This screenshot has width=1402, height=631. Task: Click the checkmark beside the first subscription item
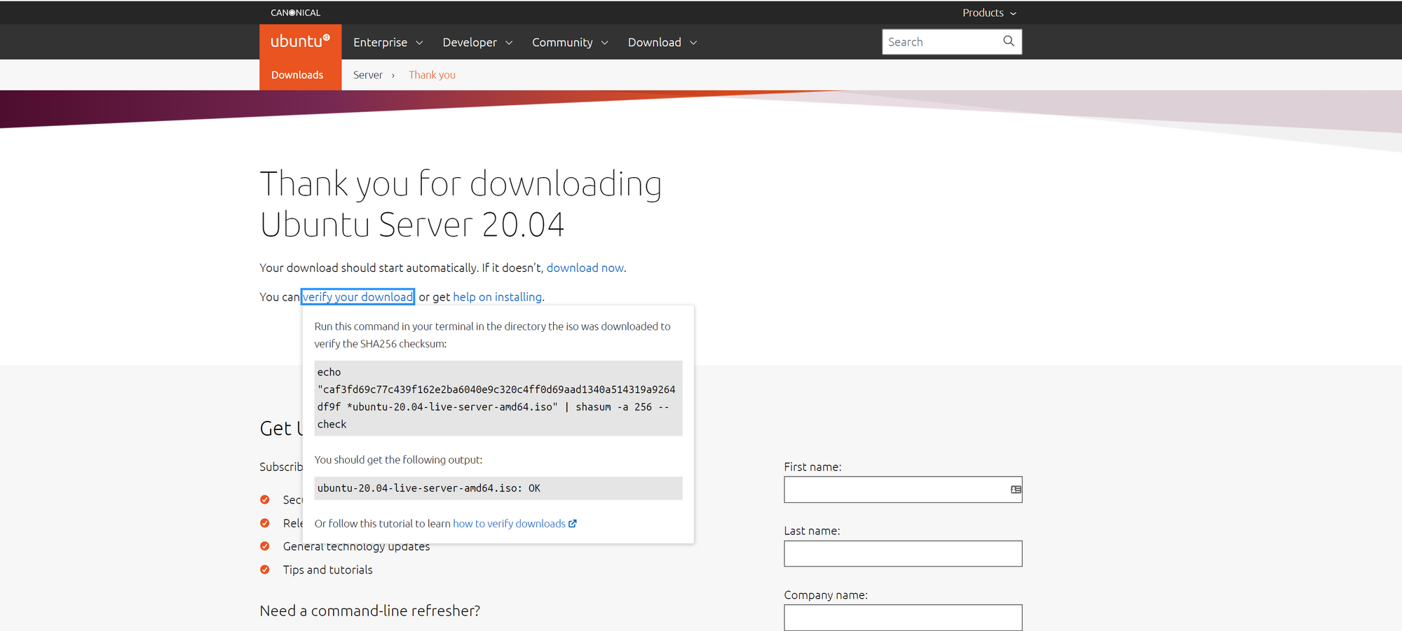pyautogui.click(x=265, y=499)
